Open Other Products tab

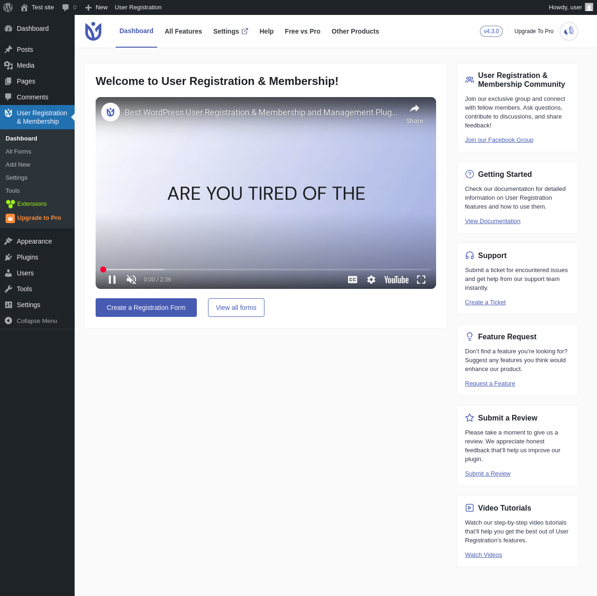click(355, 31)
